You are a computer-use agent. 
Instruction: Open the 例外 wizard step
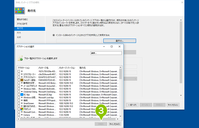coord(19,33)
